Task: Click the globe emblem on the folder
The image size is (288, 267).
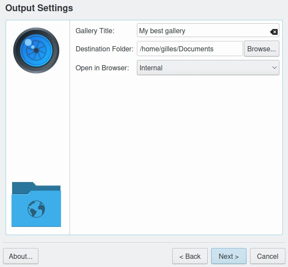Action: tap(36, 209)
